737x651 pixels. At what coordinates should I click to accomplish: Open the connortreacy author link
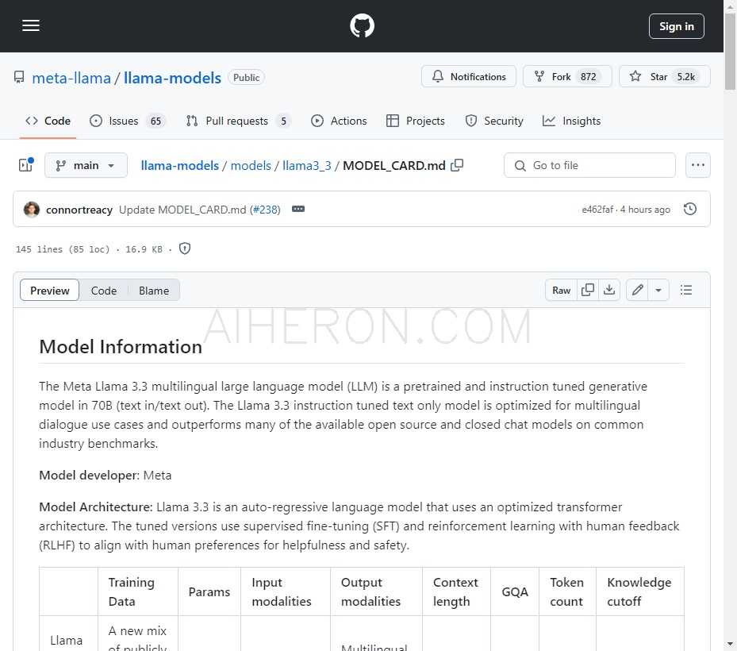[79, 210]
